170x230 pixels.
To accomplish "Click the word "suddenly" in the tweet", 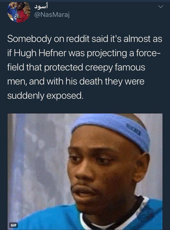I will 26,96.
